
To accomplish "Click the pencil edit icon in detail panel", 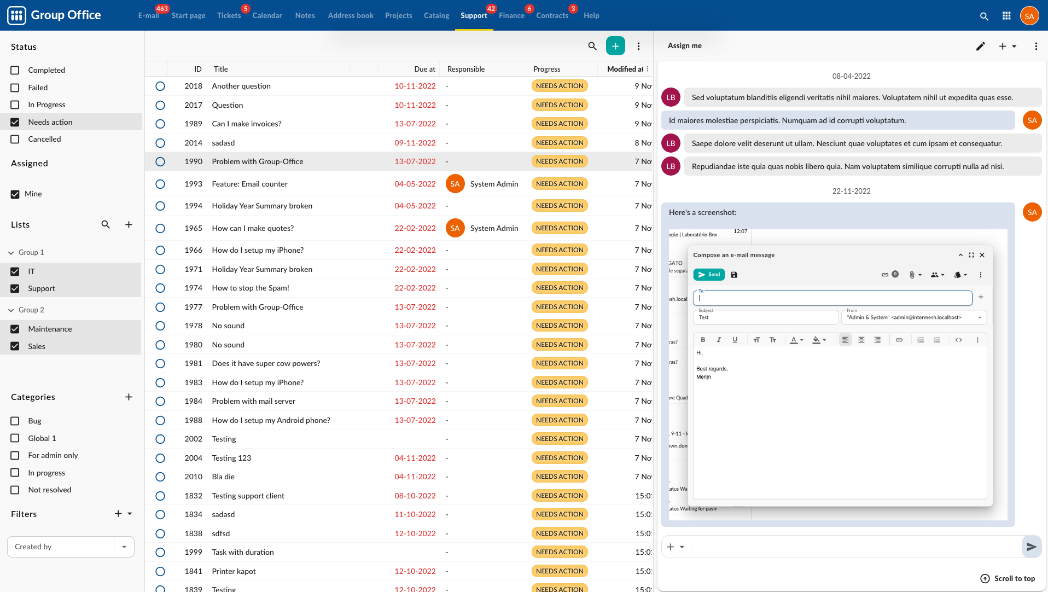I will pyautogui.click(x=981, y=47).
